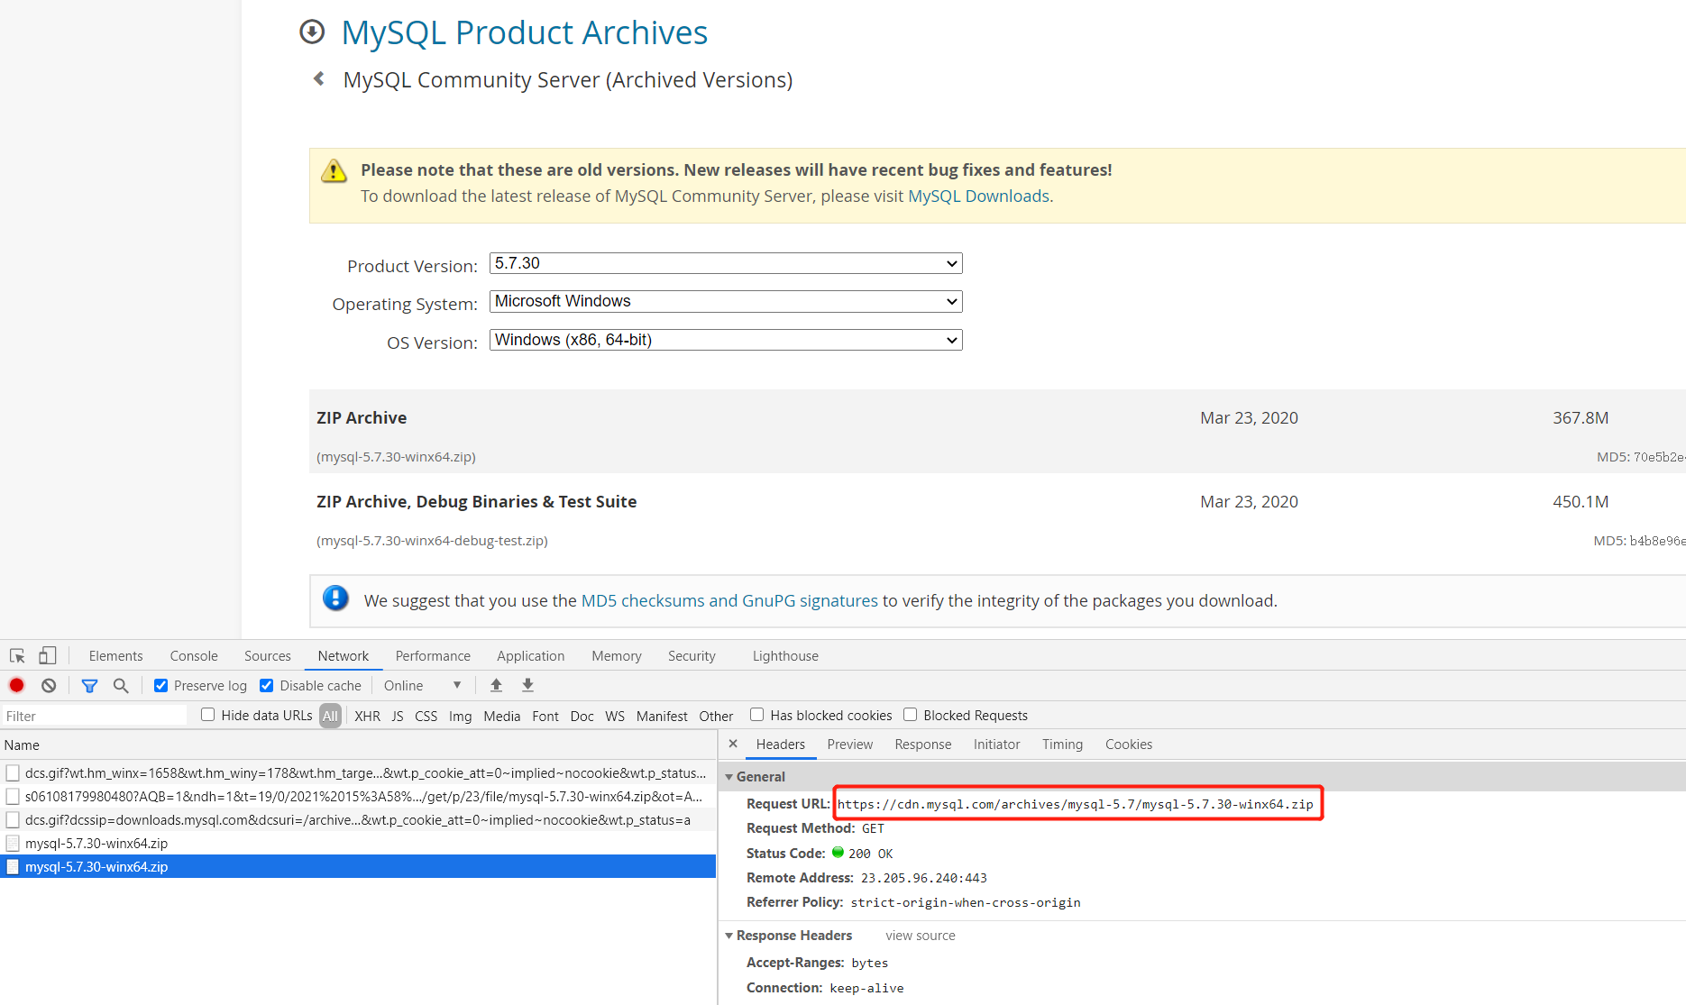Click the back chevron beside MySQL Community Server
The image size is (1686, 1005).
tap(319, 79)
